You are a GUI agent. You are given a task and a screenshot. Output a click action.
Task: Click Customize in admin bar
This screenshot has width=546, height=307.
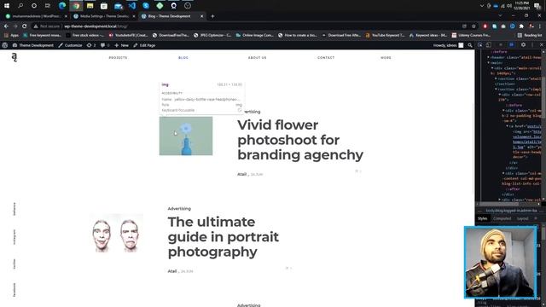click(70, 45)
